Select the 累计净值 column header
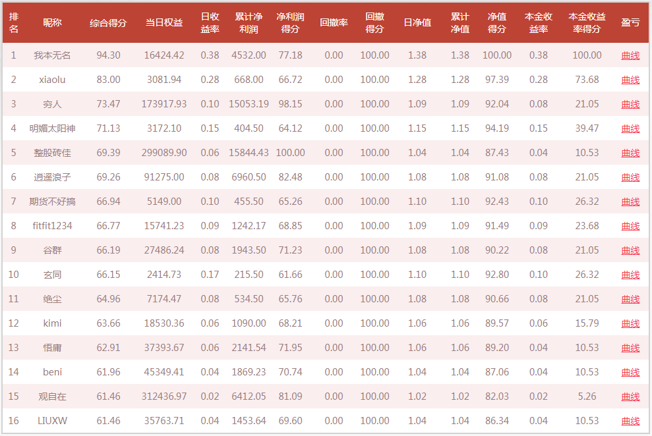 460,23
